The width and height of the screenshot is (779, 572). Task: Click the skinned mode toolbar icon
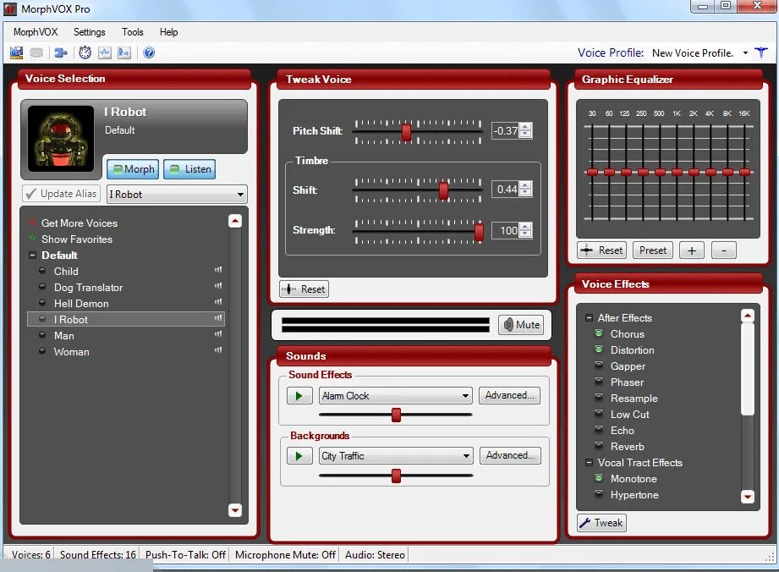point(16,52)
